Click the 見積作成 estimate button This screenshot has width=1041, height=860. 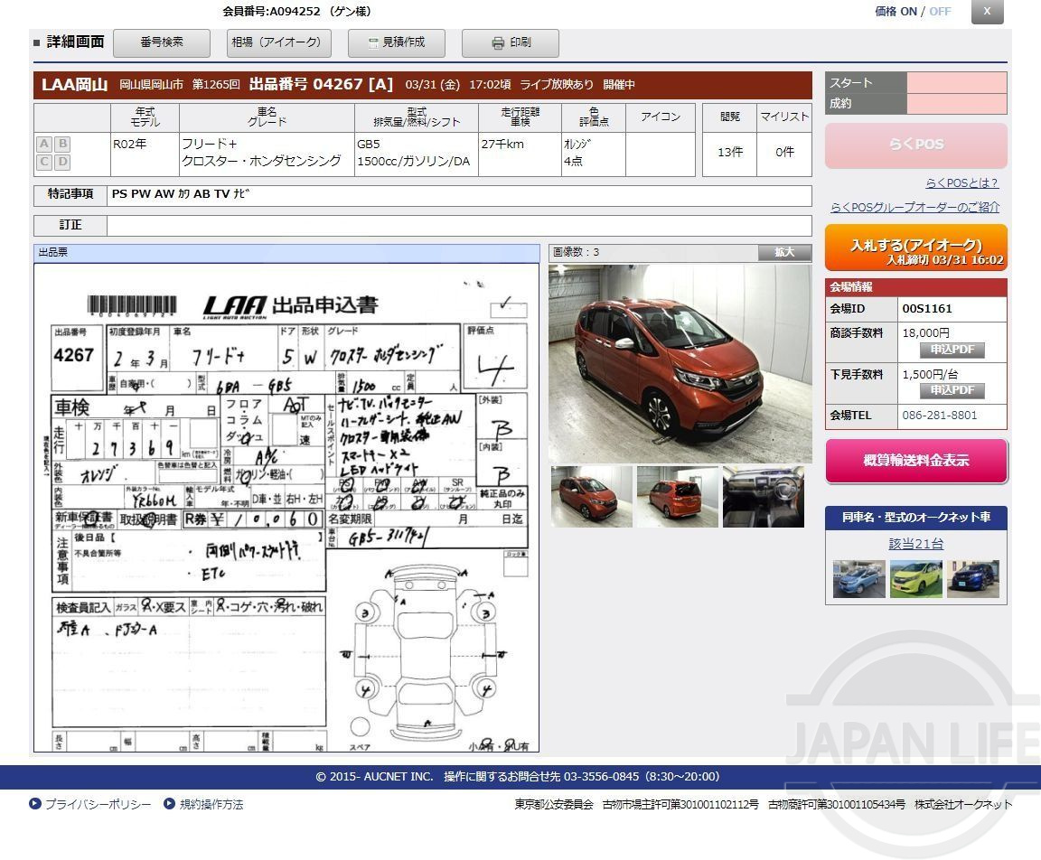(397, 42)
